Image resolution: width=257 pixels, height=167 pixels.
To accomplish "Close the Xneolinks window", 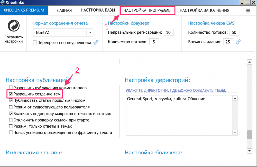I will pyautogui.click(x=253, y=2).
